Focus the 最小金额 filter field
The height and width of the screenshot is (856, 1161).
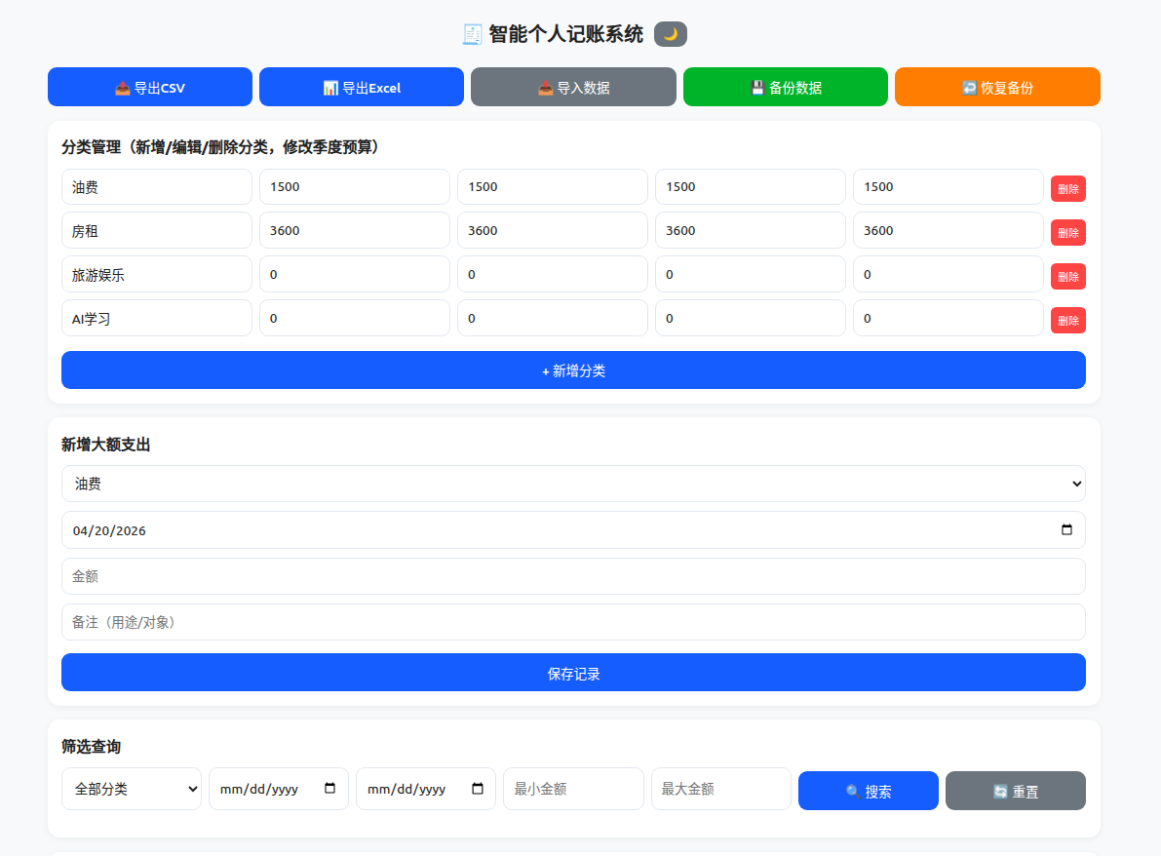tap(573, 789)
